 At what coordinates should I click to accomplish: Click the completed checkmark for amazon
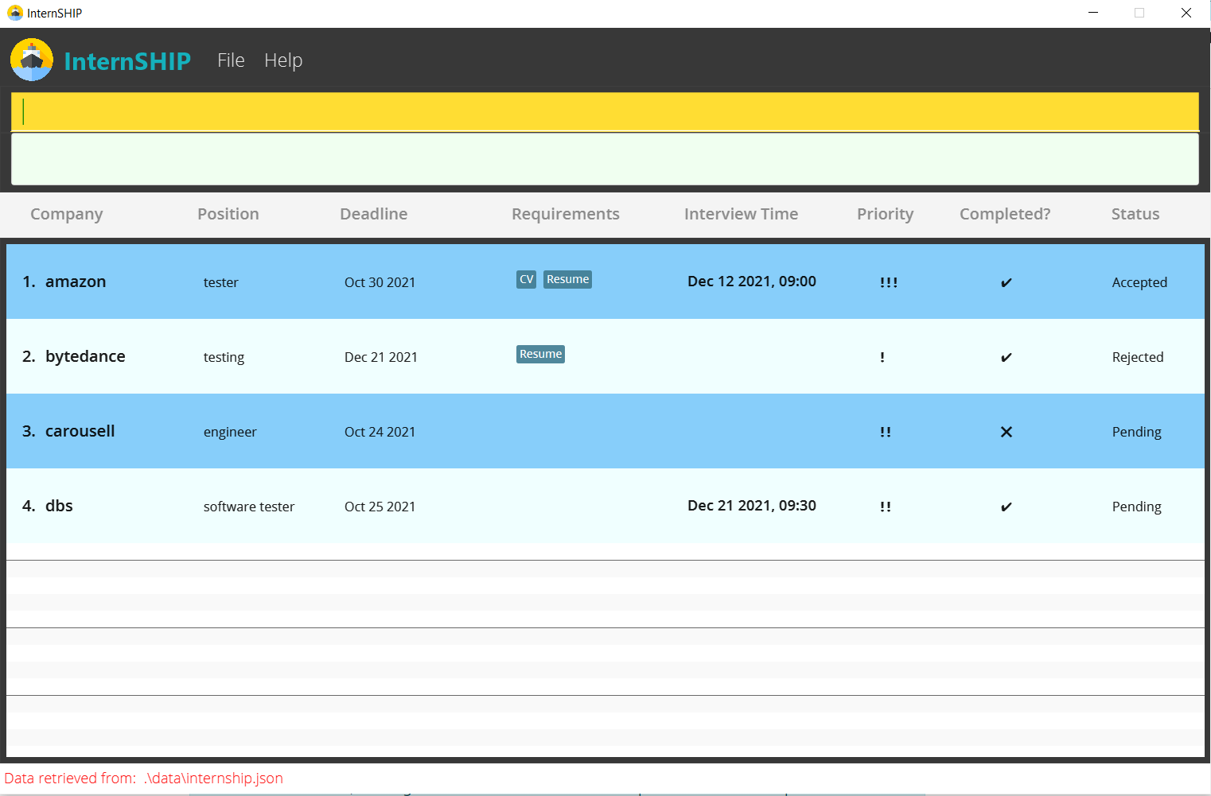coord(1007,282)
